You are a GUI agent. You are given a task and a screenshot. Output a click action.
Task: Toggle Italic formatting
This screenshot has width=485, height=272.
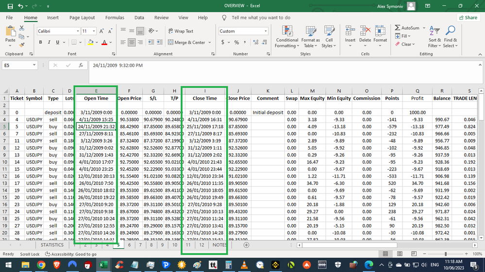[x=49, y=43]
